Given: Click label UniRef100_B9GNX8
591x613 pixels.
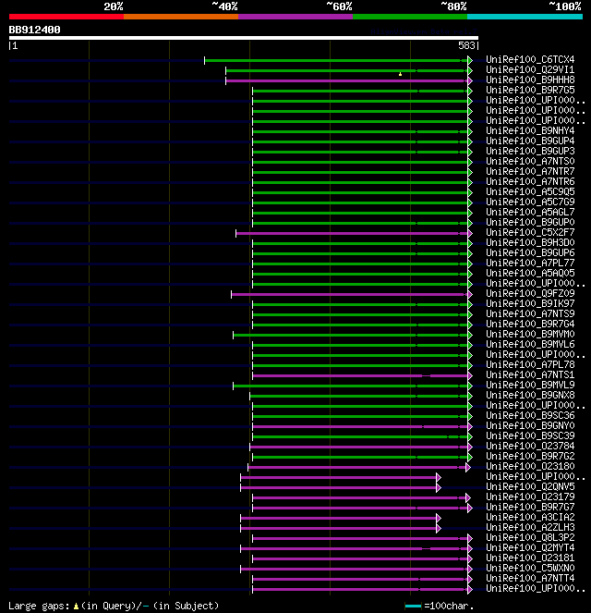Looking at the screenshot, I should point(530,395).
